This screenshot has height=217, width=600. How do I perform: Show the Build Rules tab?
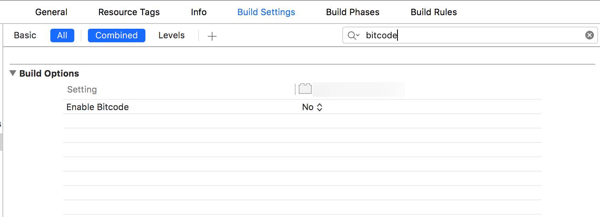[434, 12]
